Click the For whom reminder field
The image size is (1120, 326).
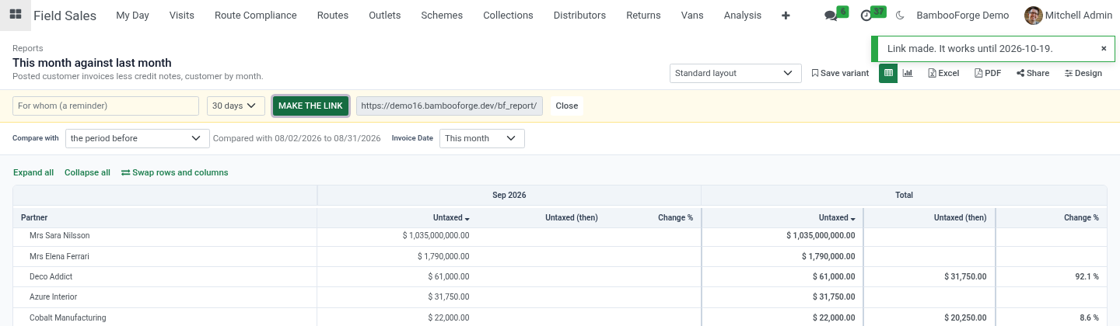point(106,106)
